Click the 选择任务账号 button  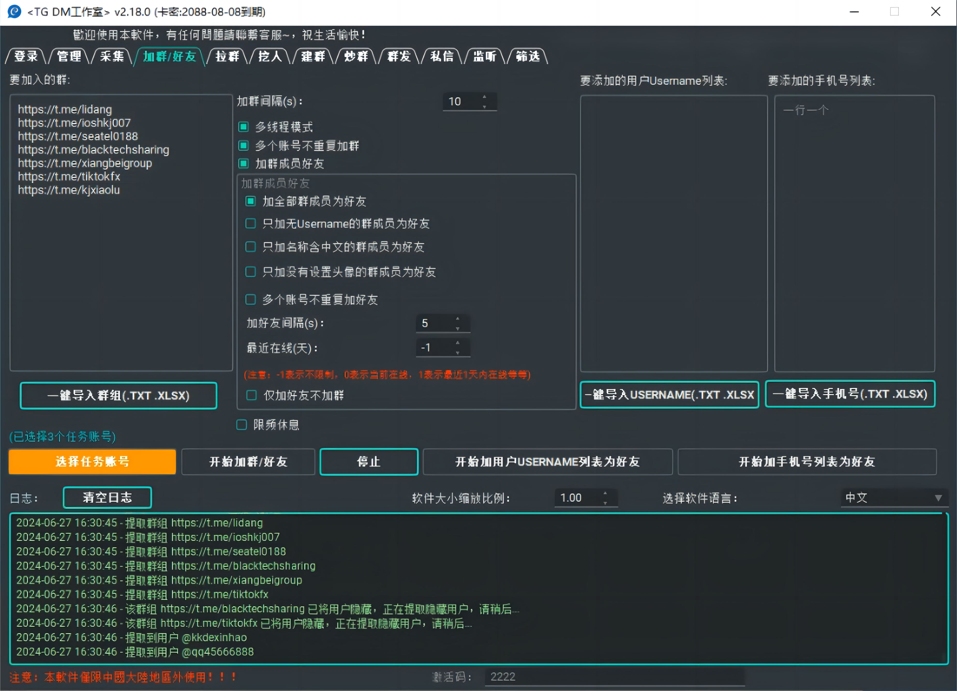coord(92,462)
